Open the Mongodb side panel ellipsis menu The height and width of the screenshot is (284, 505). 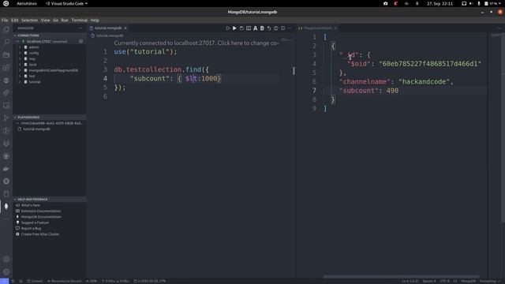click(80, 28)
